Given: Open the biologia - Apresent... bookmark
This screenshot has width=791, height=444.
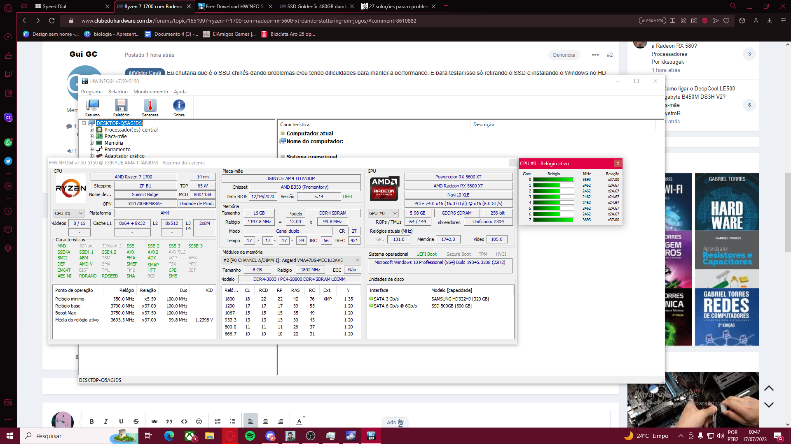Looking at the screenshot, I should pyautogui.click(x=112, y=34).
